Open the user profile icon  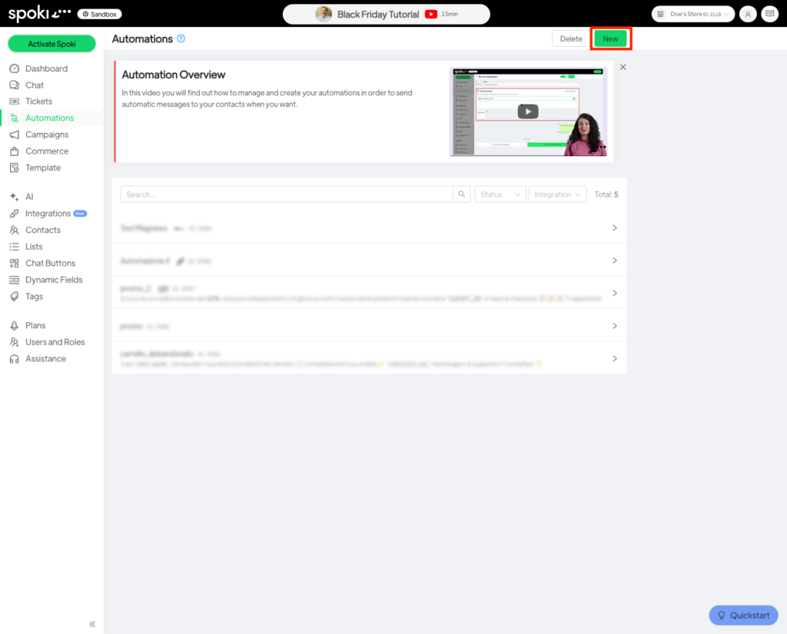tap(748, 14)
